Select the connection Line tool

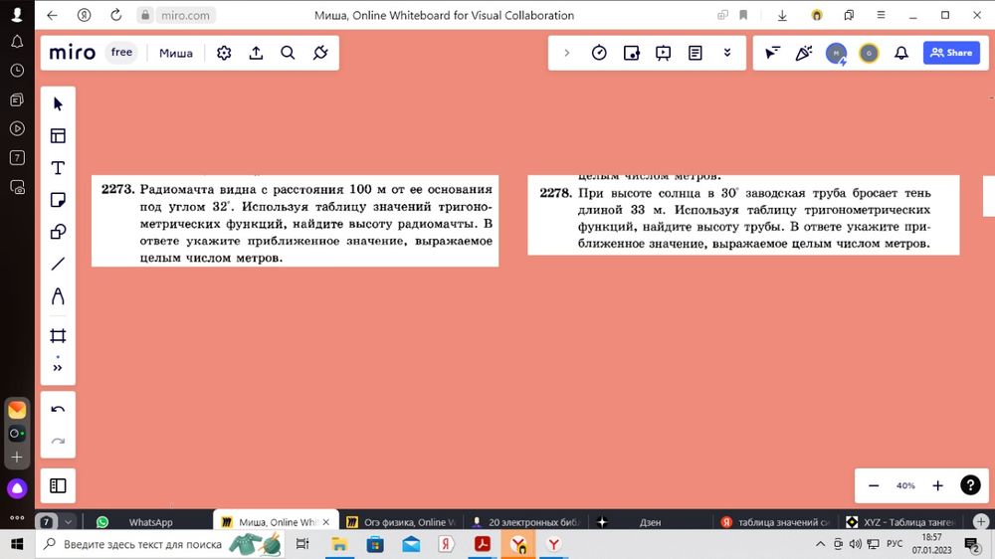[x=58, y=264]
